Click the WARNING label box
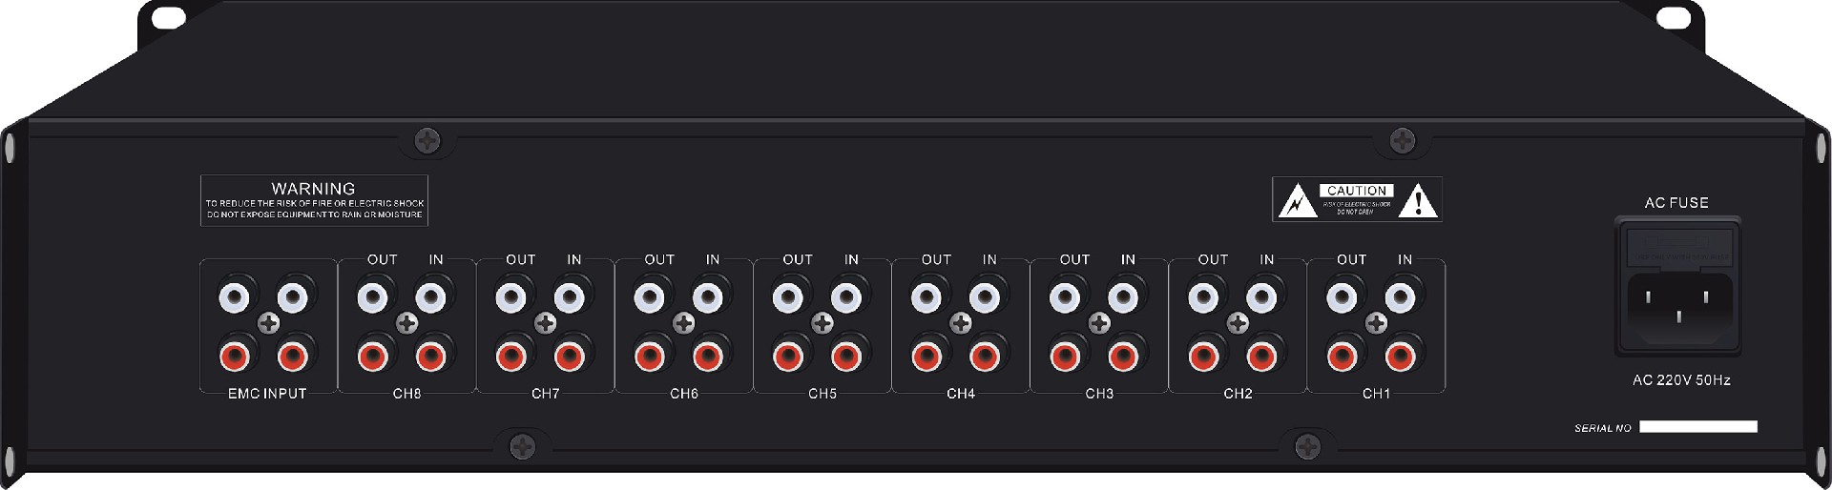This screenshot has width=1832, height=490. 314,200
